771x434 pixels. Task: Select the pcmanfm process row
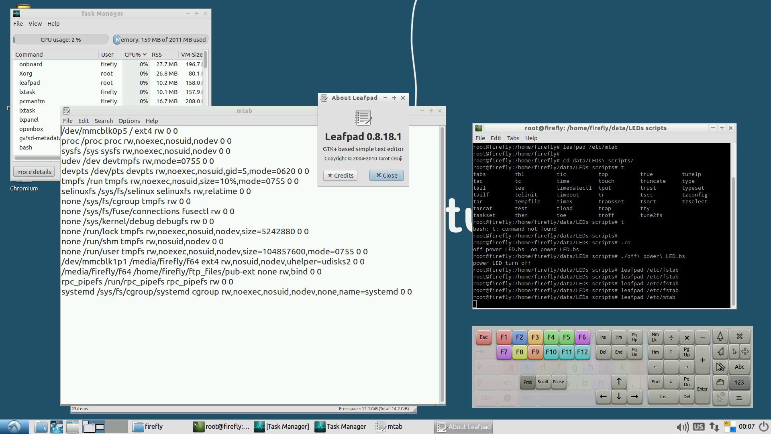pyautogui.click(x=108, y=101)
